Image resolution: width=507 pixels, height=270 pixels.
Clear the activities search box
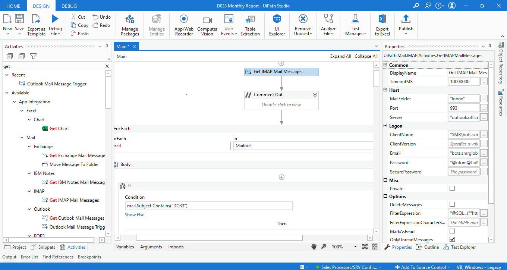click(x=107, y=66)
